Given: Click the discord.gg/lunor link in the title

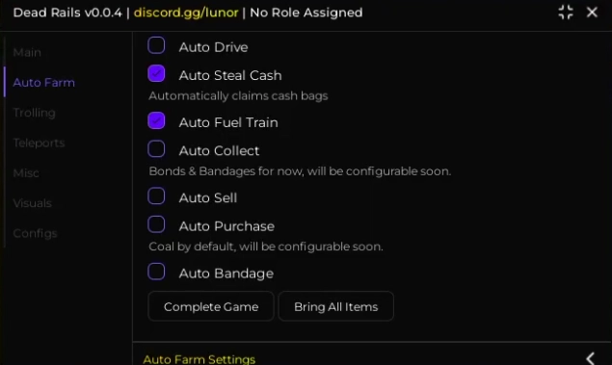Looking at the screenshot, I should pos(186,13).
